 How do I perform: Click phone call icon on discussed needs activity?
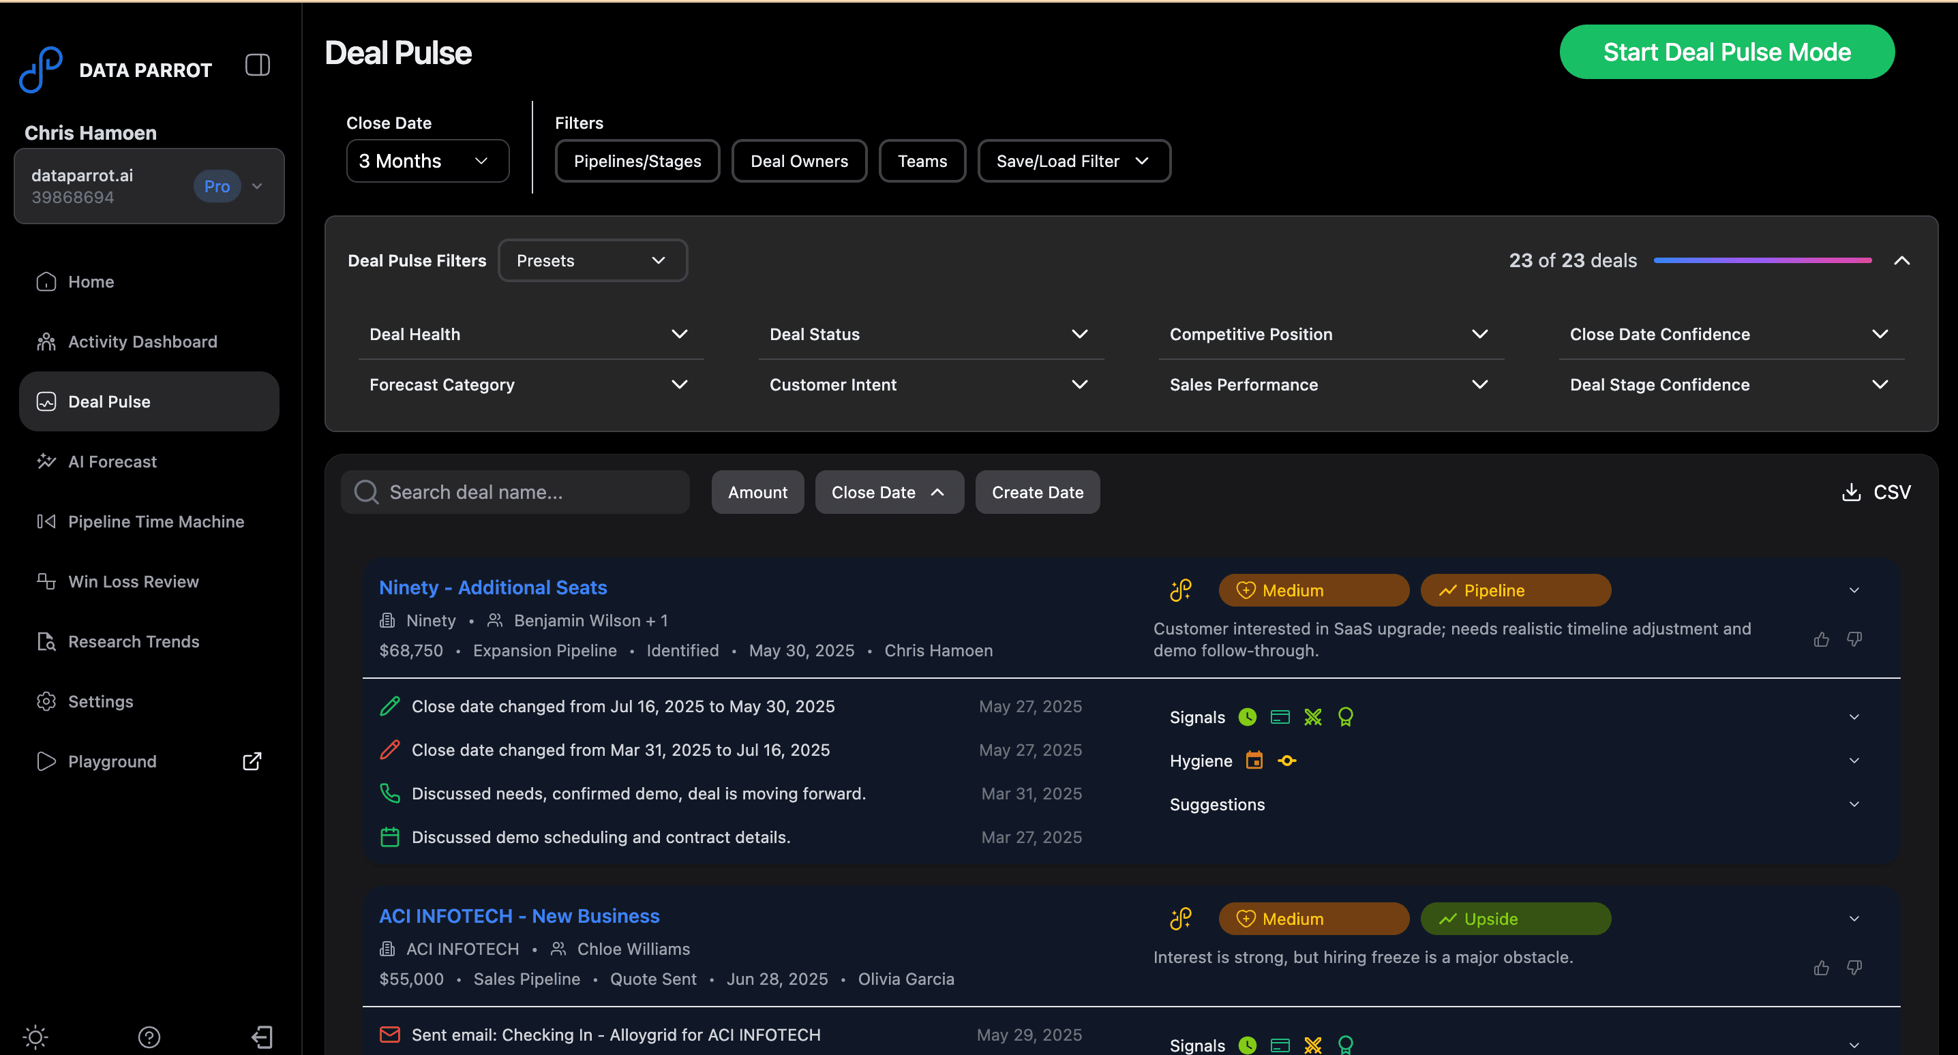click(390, 793)
